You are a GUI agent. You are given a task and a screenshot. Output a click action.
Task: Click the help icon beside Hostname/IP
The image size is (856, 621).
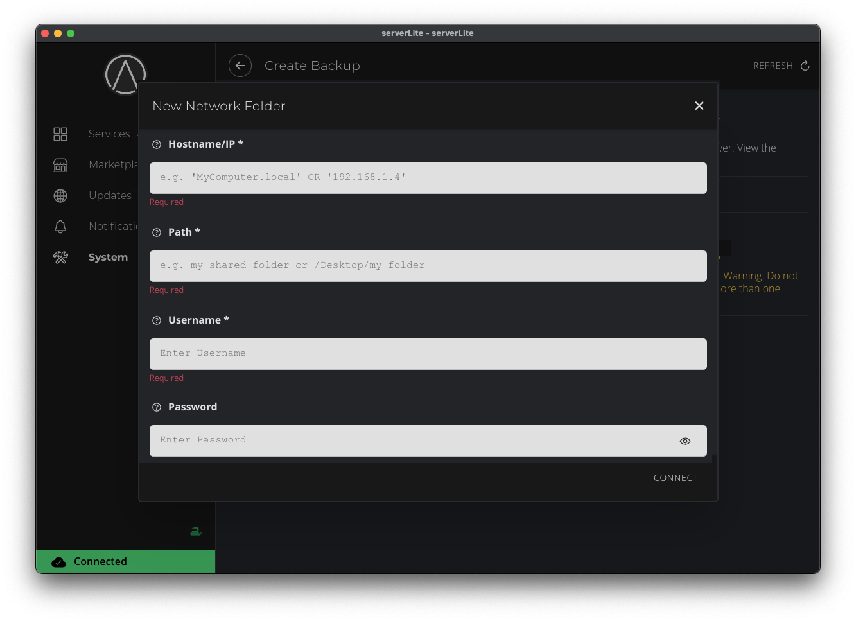[x=157, y=144]
